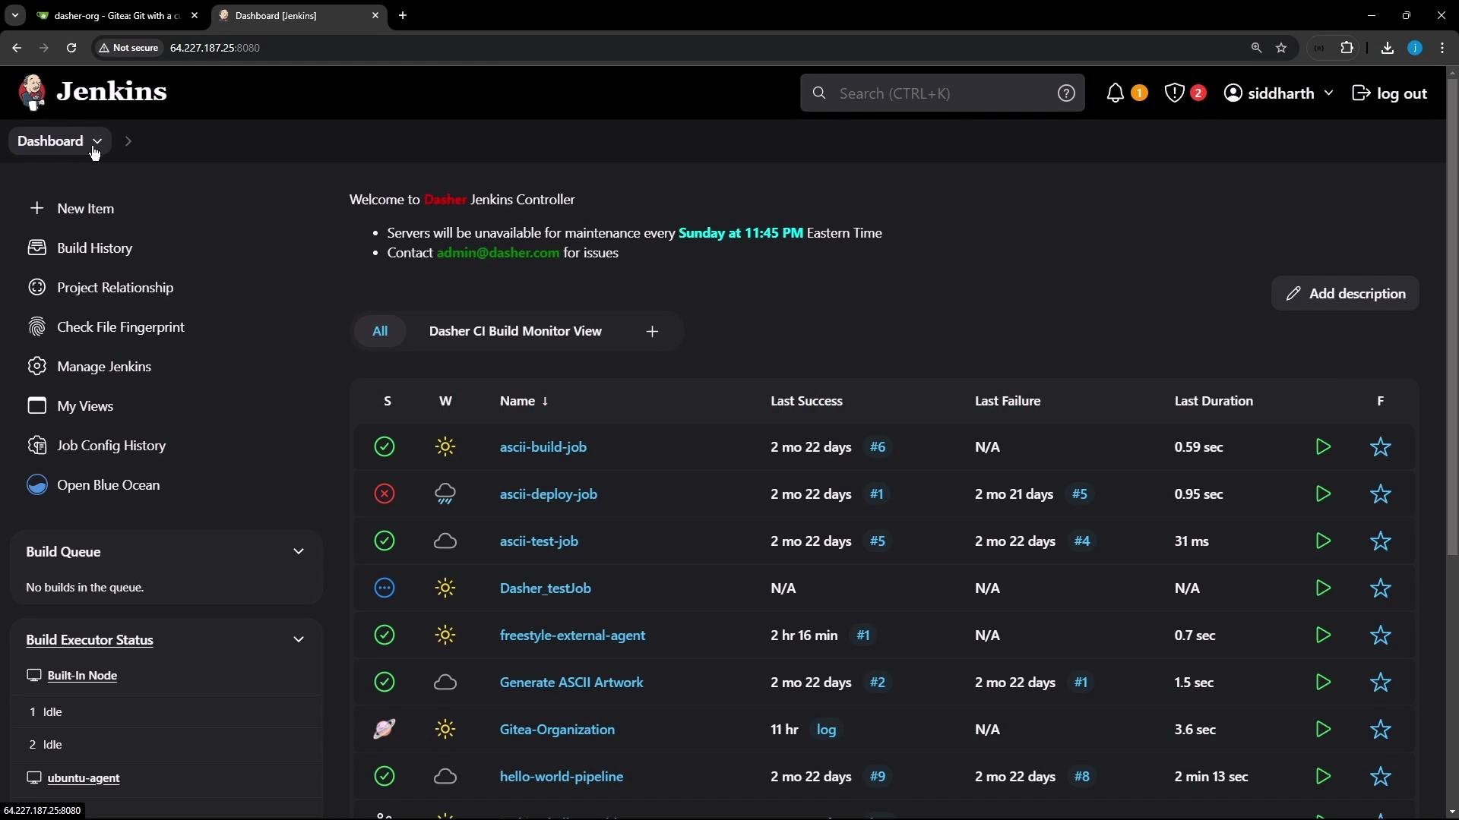The image size is (1459, 820).
Task: Click the Check File Fingerprint icon
Action: click(36, 327)
